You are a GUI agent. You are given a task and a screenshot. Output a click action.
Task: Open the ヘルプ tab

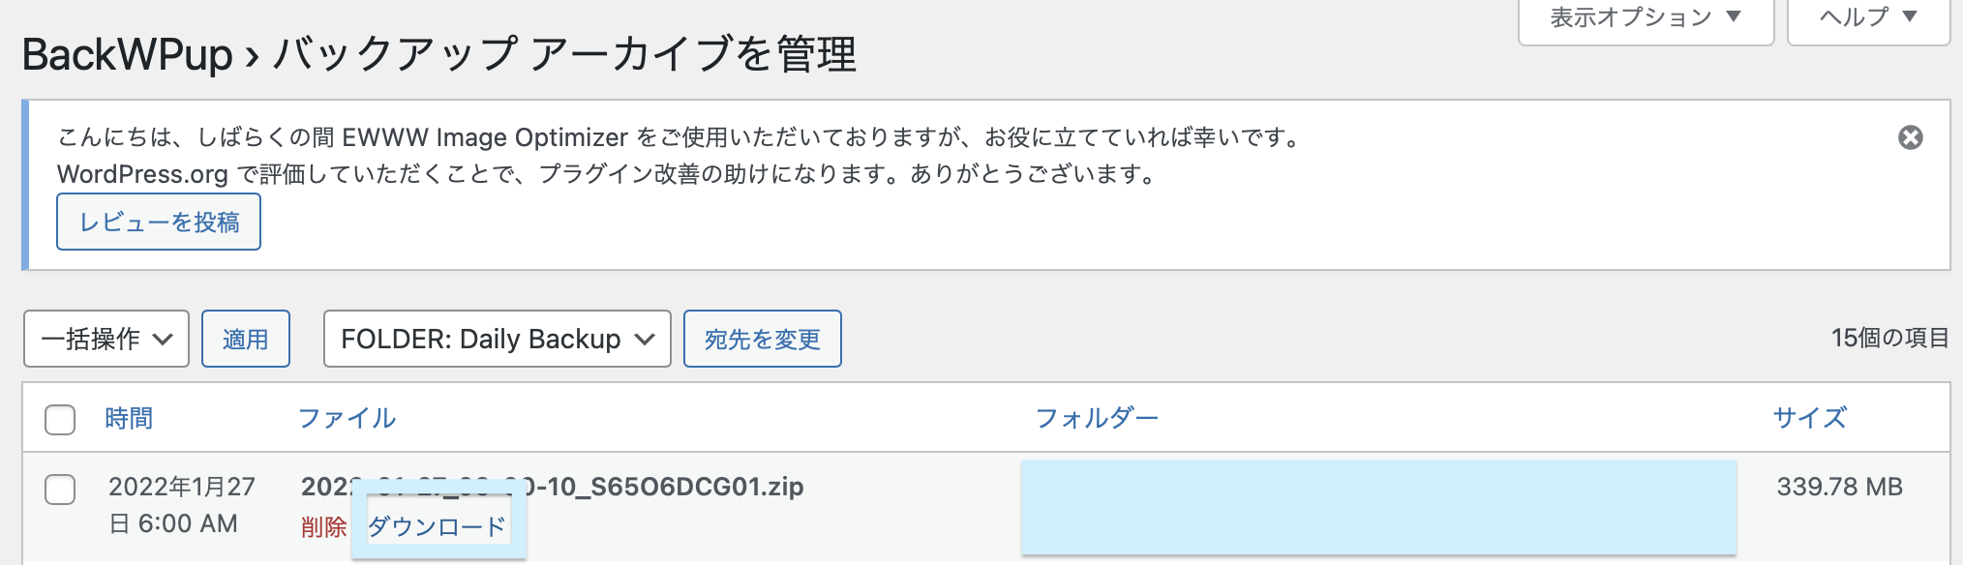pyautogui.click(x=1868, y=18)
